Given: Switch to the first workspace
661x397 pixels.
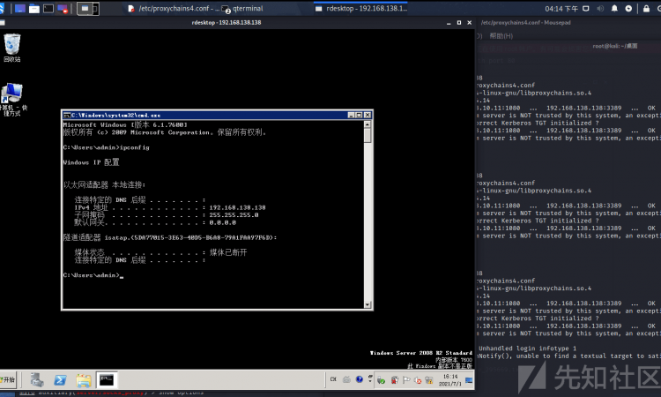Looking at the screenshot, I should click(85, 9).
